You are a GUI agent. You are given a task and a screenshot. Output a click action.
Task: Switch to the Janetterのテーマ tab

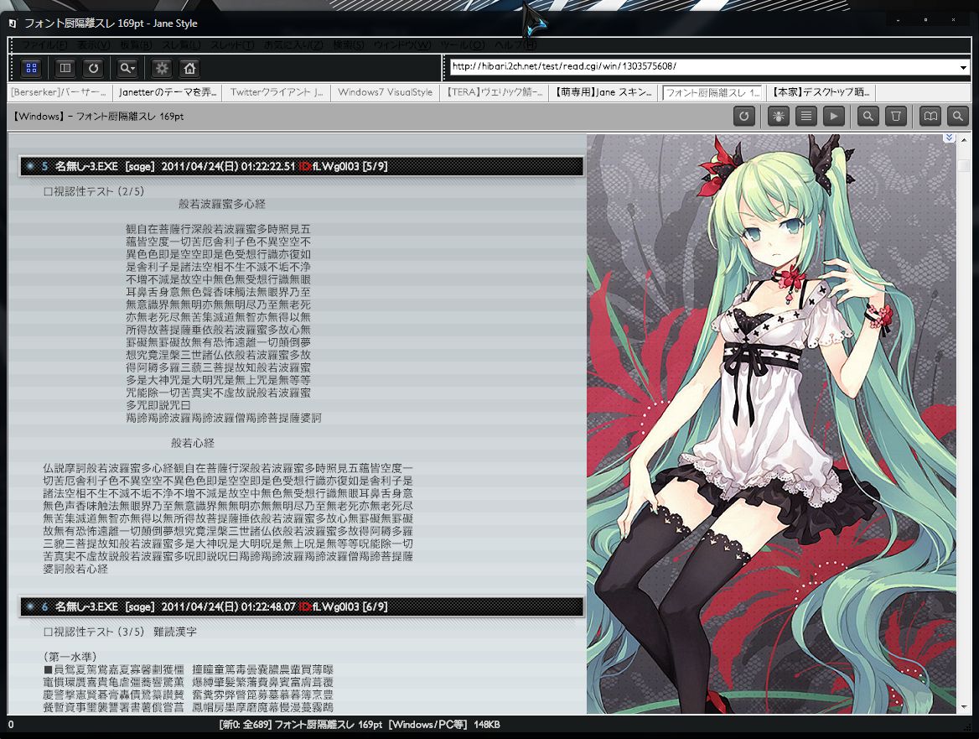pos(168,92)
